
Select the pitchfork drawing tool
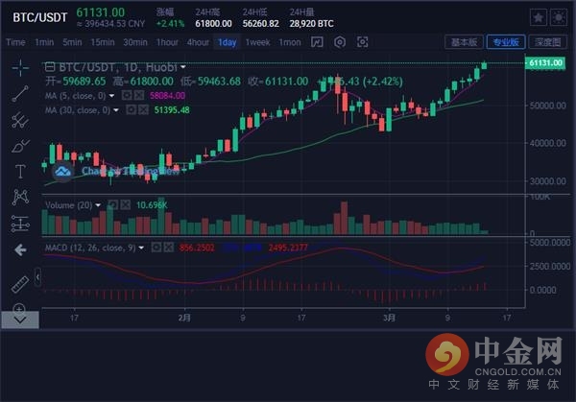point(20,120)
